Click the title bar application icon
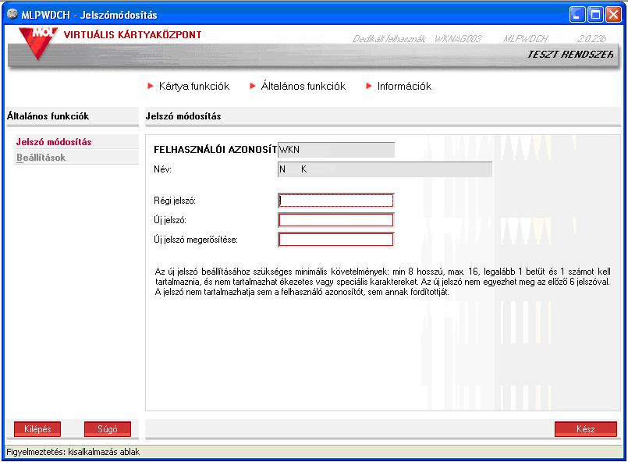 coord(12,14)
